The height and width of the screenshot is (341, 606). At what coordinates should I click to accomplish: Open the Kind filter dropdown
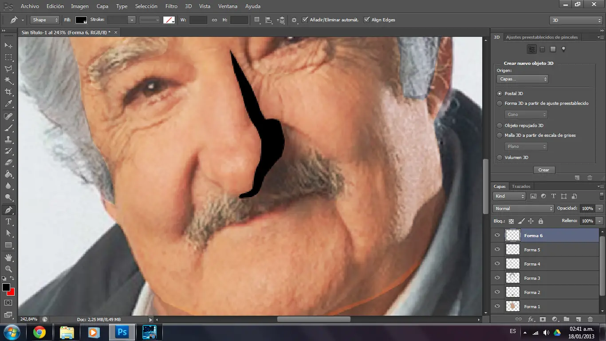tap(509, 196)
